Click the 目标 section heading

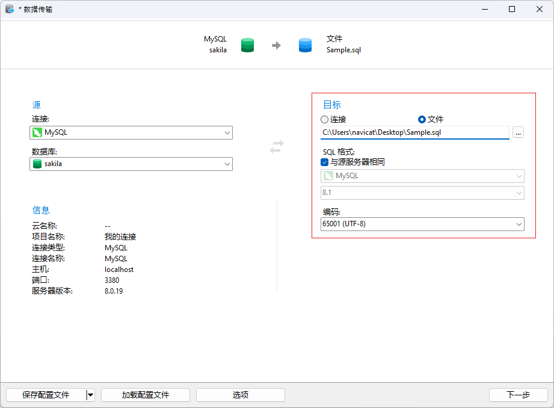[x=332, y=105]
